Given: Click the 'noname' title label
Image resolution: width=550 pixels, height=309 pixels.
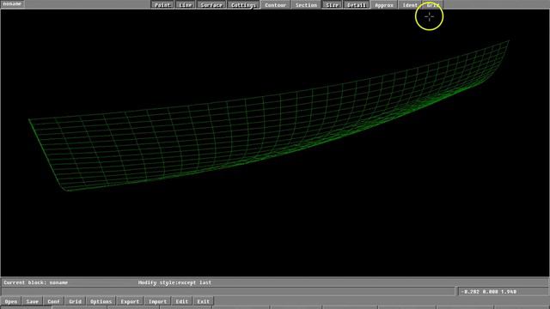Looking at the screenshot, I should [12, 3].
